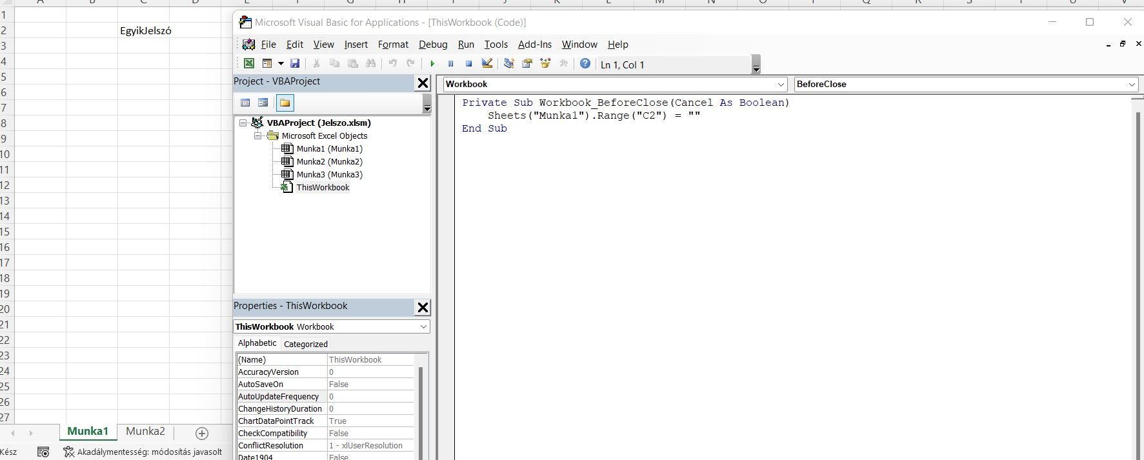This screenshot has height=460, width=1144.
Task: Open the ThisWorkbook Workbook properties dropdown
Action: click(423, 326)
